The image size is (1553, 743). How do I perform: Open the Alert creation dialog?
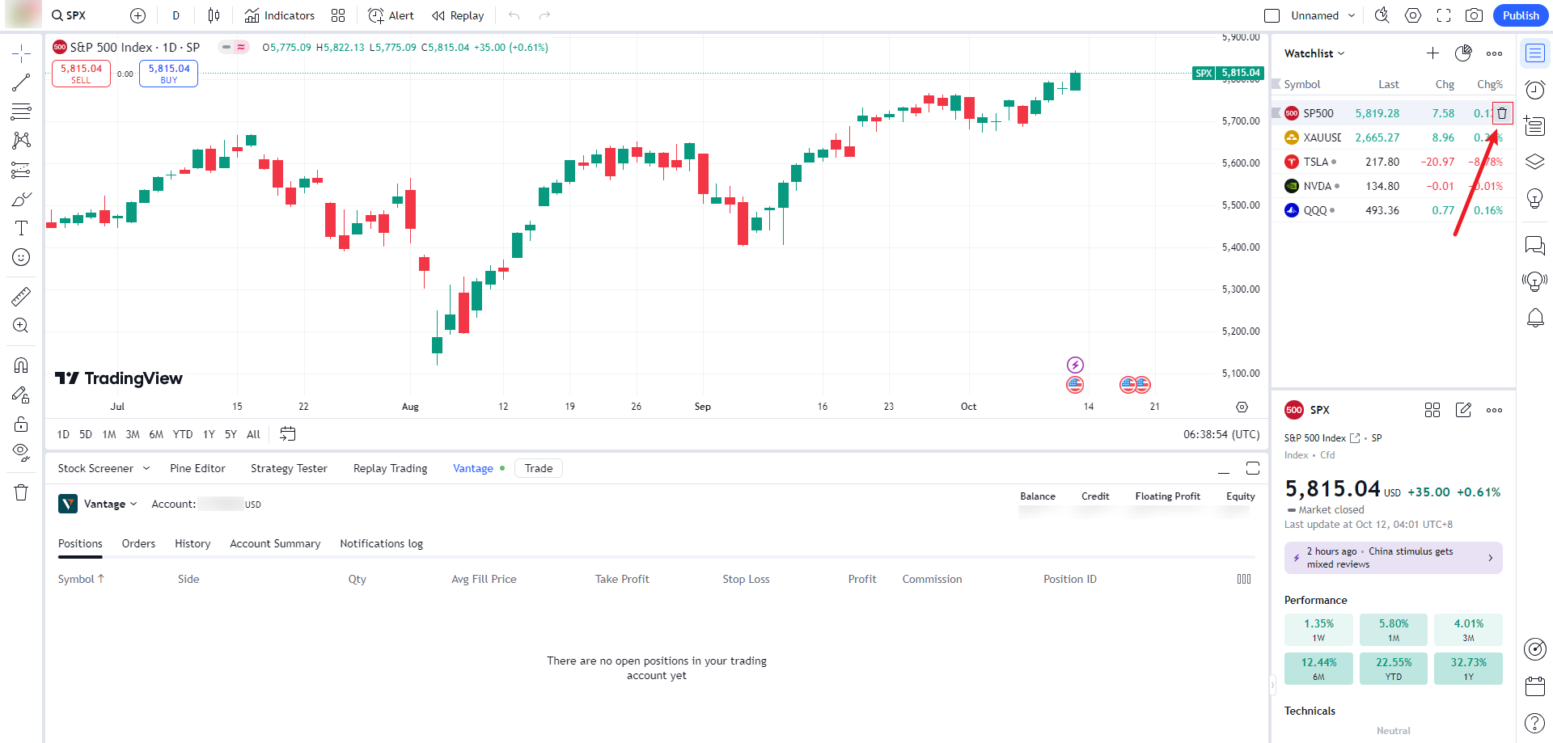tap(391, 15)
